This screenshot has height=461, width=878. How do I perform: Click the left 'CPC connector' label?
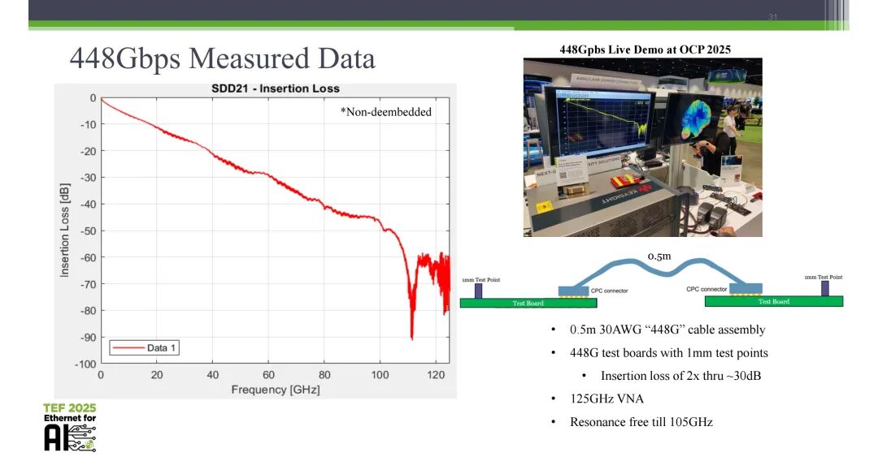pos(609,291)
